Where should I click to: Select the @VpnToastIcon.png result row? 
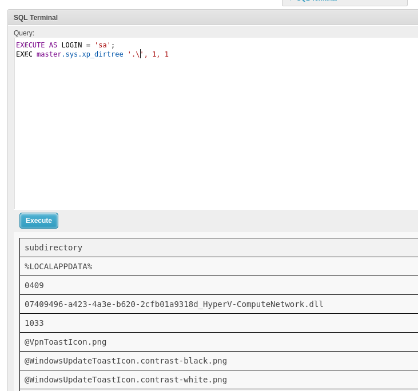65,342
